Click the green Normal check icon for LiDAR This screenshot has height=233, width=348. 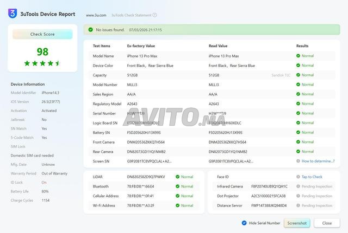point(177,177)
